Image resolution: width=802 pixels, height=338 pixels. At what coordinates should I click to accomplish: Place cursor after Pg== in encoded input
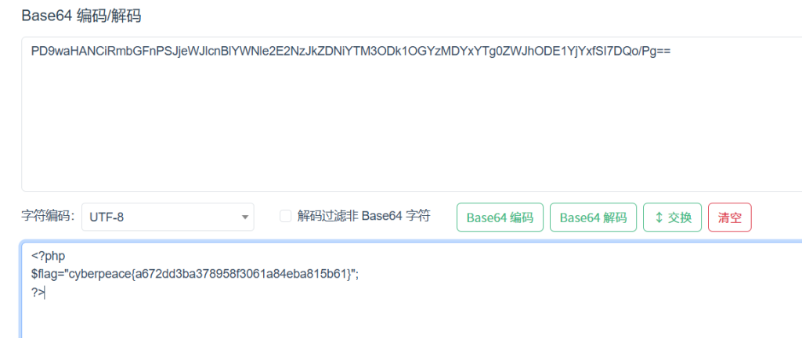(x=670, y=52)
